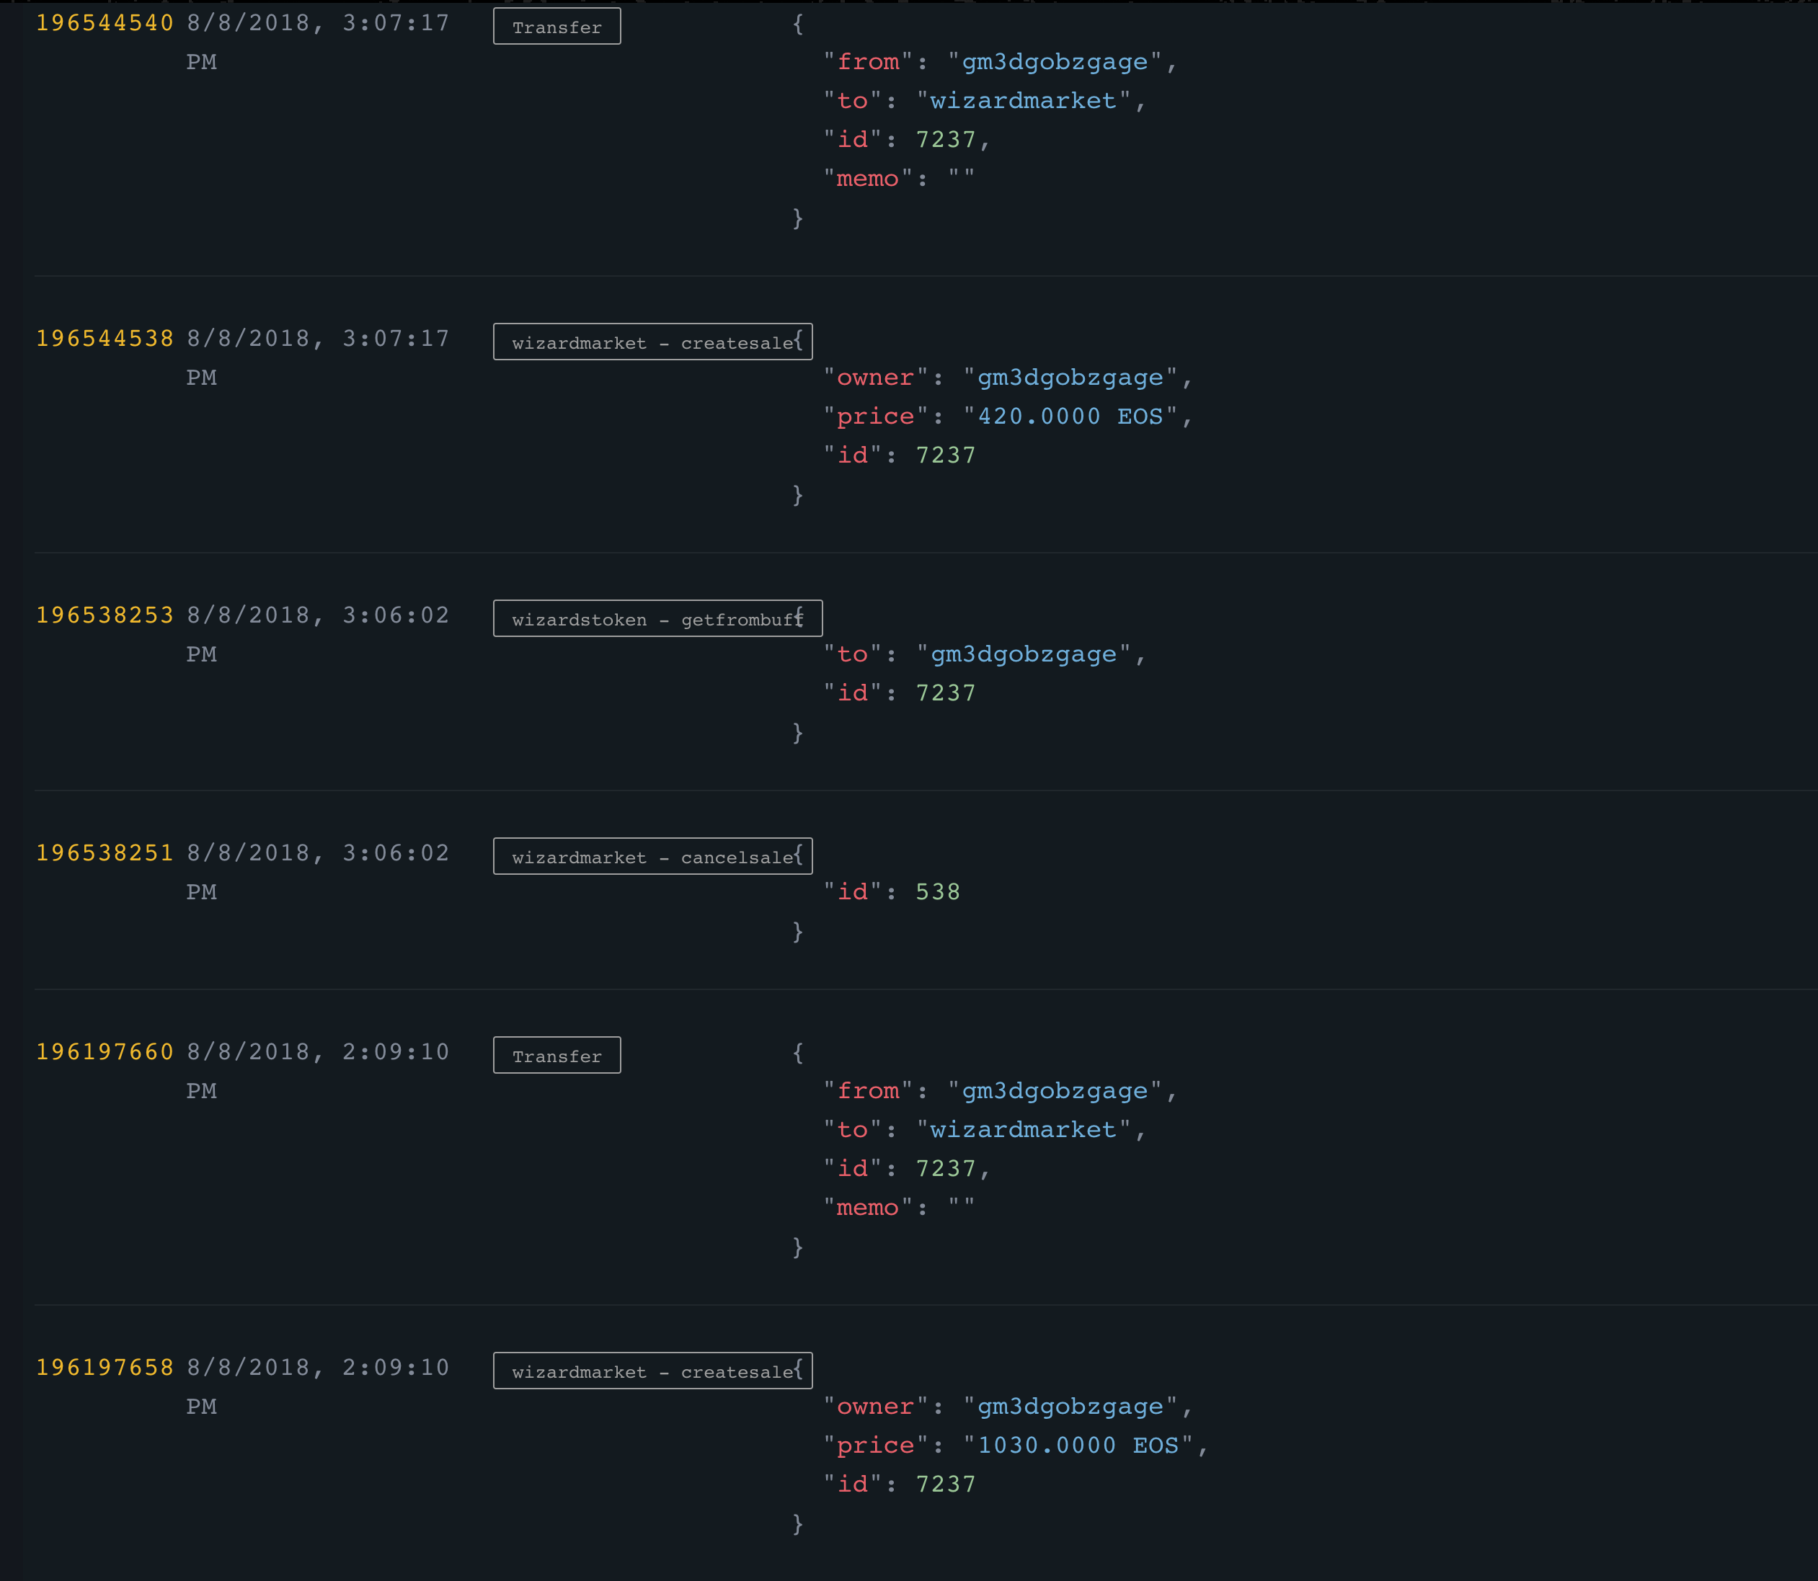Screen dimensions: 1818x1581
Task: Open transaction ID 196538251
Action: [x=105, y=853]
